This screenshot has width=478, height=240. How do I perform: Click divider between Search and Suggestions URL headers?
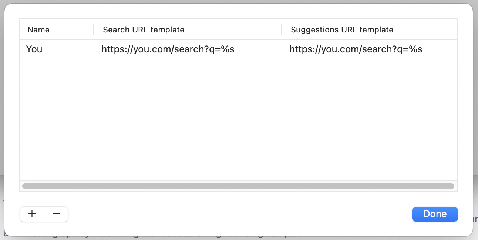click(x=282, y=30)
